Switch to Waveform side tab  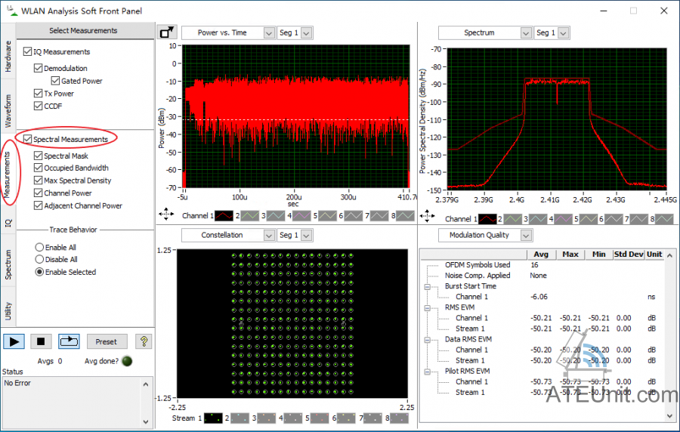(x=8, y=111)
